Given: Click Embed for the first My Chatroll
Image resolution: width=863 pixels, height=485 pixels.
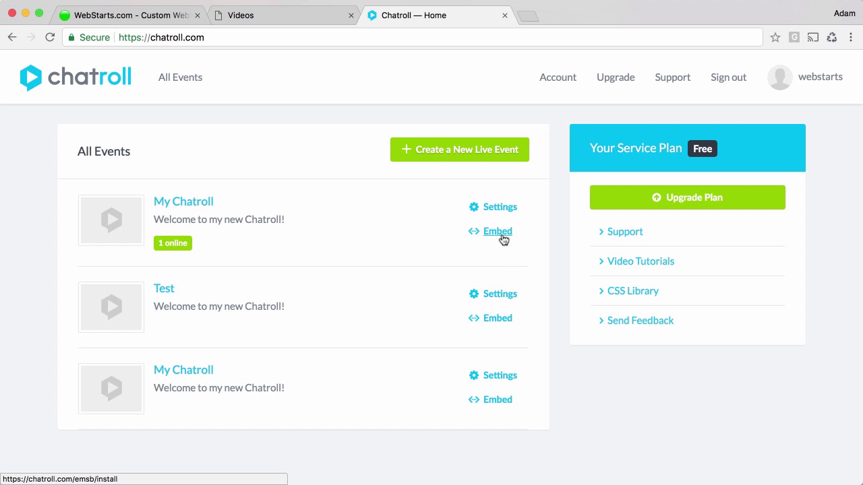Looking at the screenshot, I should [498, 231].
